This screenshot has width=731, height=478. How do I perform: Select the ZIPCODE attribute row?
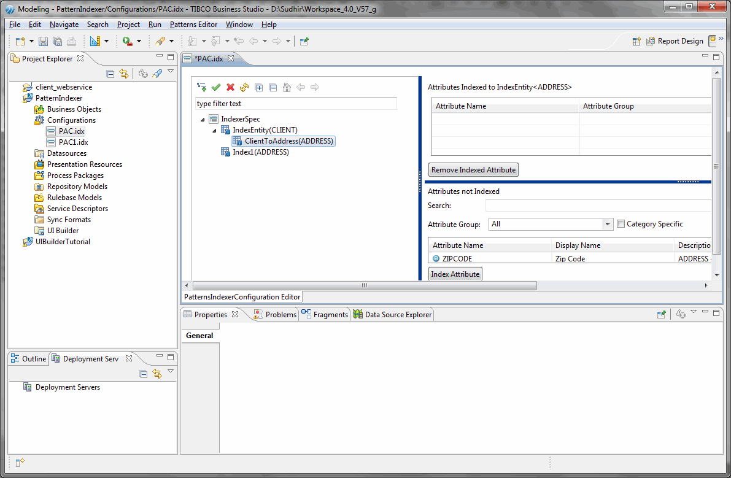pos(570,258)
